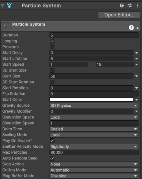142x179 pixels.
Task: Click the Max Particles field showing 90000
Action: tap(94, 152)
